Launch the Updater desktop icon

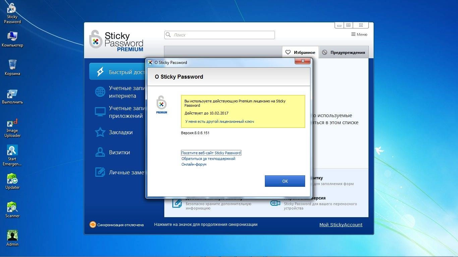click(12, 181)
